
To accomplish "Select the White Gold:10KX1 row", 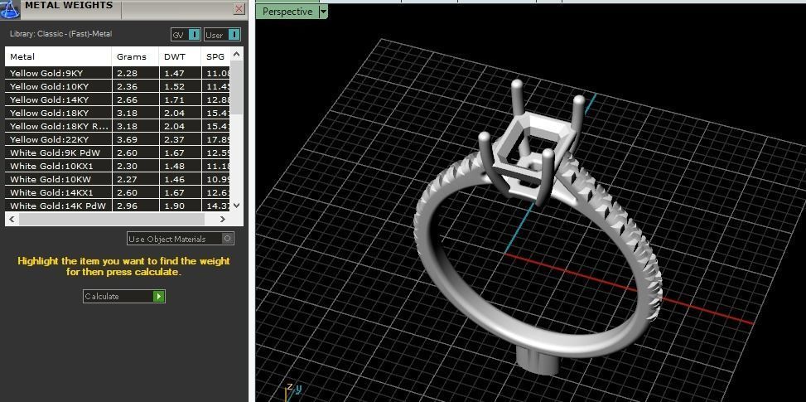I will click(118, 166).
